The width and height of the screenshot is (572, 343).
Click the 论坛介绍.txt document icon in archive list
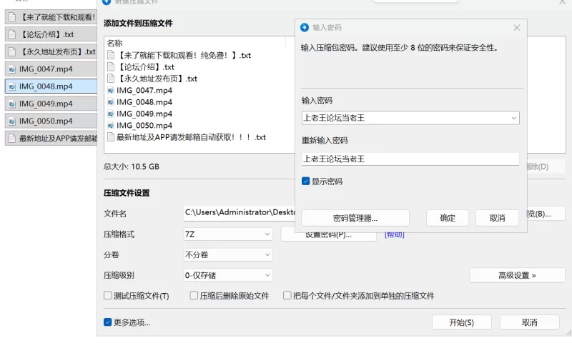111,66
